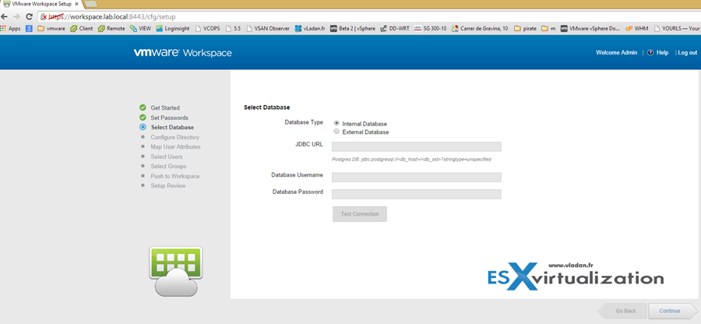Click the Welcome Admin text

(x=617, y=53)
